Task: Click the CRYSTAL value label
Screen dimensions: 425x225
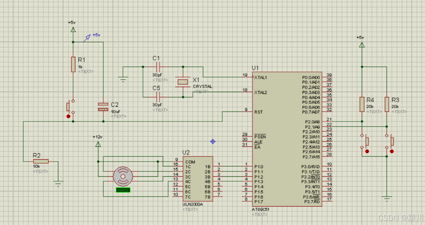Action: click(x=202, y=86)
